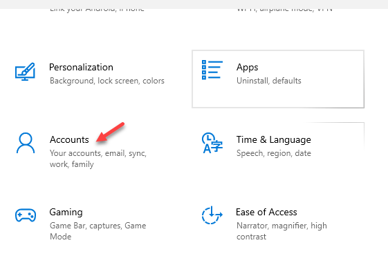The image size is (388, 256).
Task: Open Time & Language heading
Action: coord(274,139)
